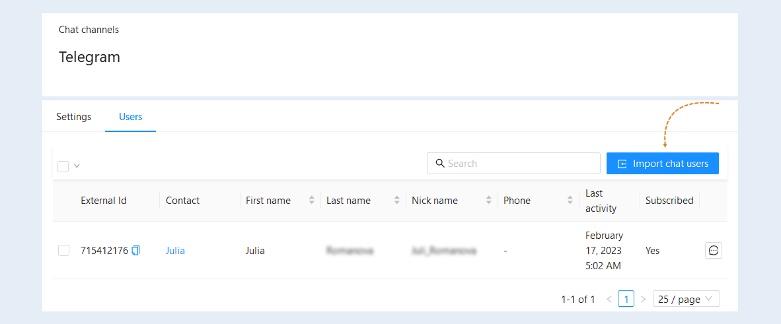The image size is (781, 324).
Task: Click the search magnifier icon
Action: click(440, 163)
